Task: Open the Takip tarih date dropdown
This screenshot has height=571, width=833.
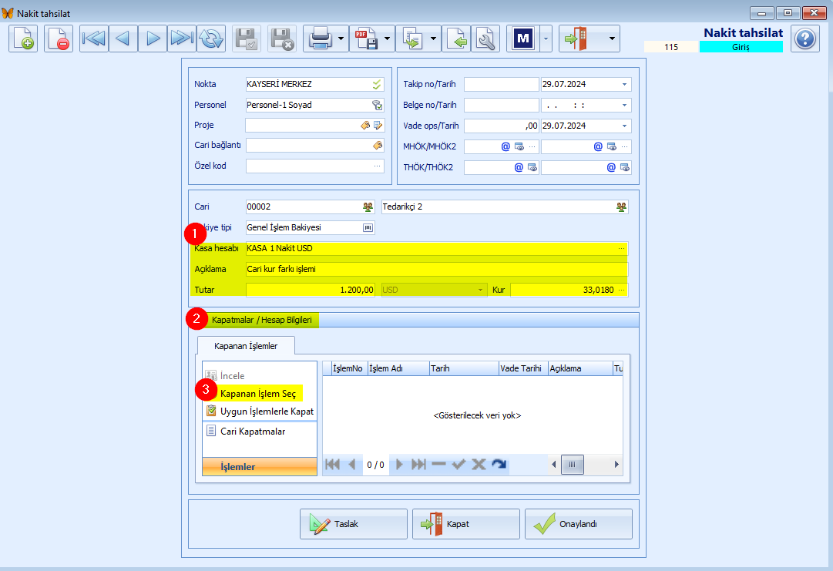Action: click(x=624, y=84)
